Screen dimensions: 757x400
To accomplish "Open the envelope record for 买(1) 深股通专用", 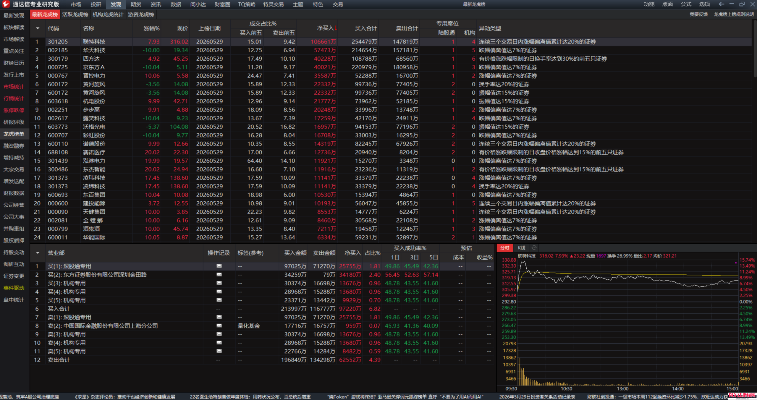I will point(219,266).
